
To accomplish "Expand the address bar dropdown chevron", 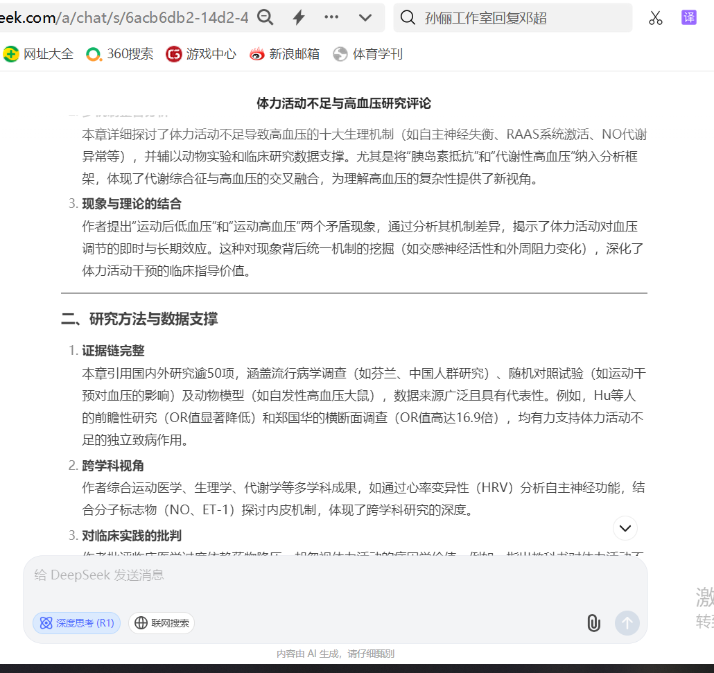I will point(365,18).
